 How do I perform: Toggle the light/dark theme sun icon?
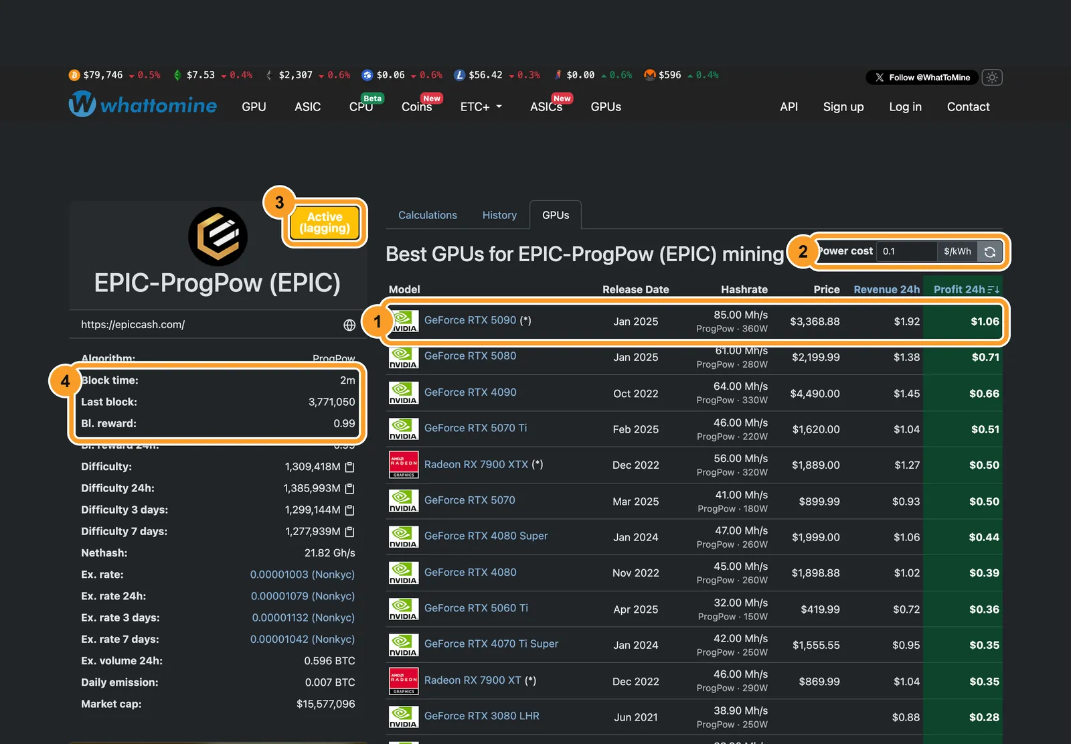[x=992, y=78]
